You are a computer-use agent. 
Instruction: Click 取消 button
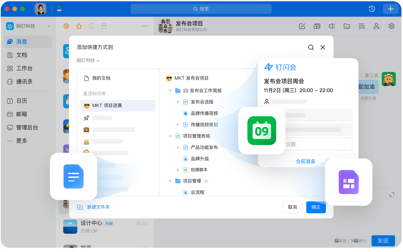pyautogui.click(x=292, y=207)
